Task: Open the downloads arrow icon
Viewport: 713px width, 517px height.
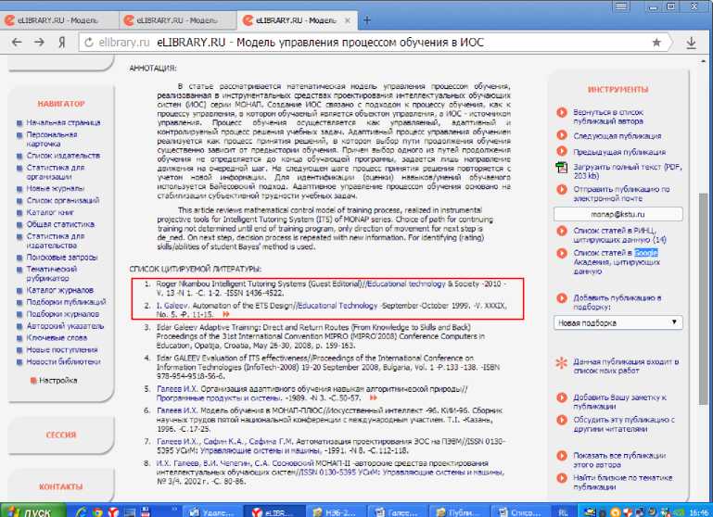Action: (x=691, y=43)
